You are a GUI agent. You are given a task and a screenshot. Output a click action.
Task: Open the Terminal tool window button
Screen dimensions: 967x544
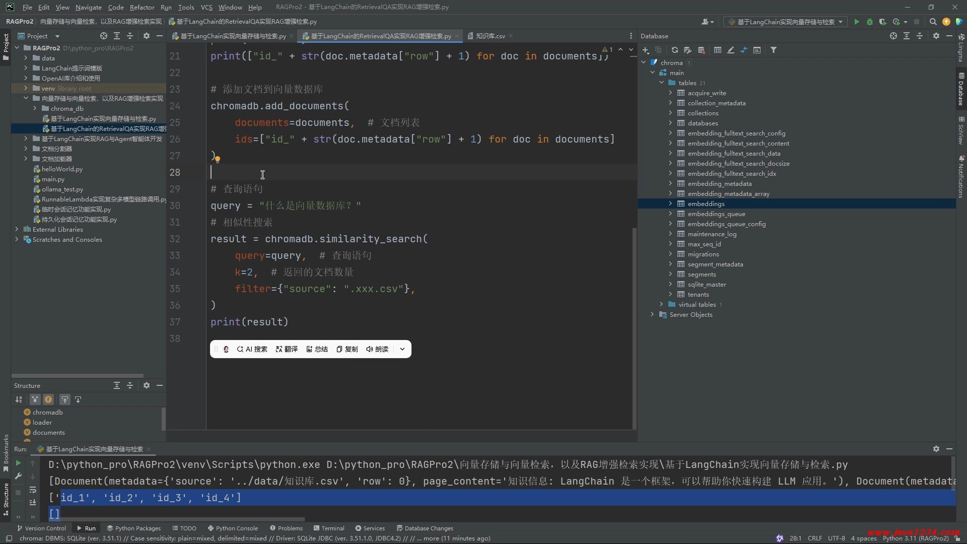[329, 528]
